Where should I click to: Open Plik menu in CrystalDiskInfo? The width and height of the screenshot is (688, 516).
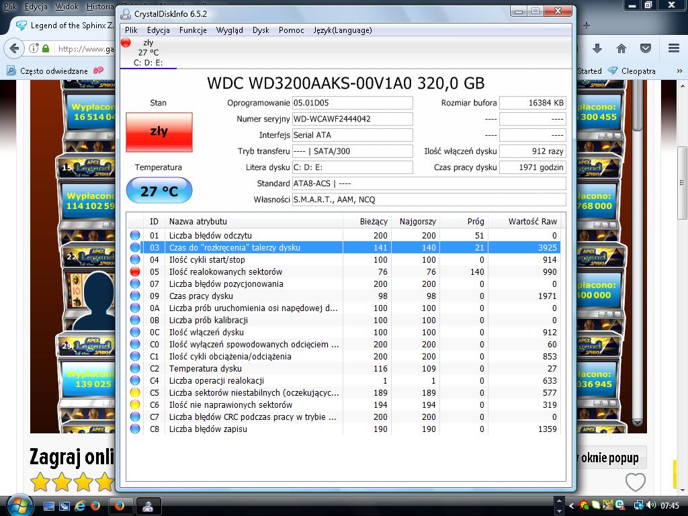point(131,30)
